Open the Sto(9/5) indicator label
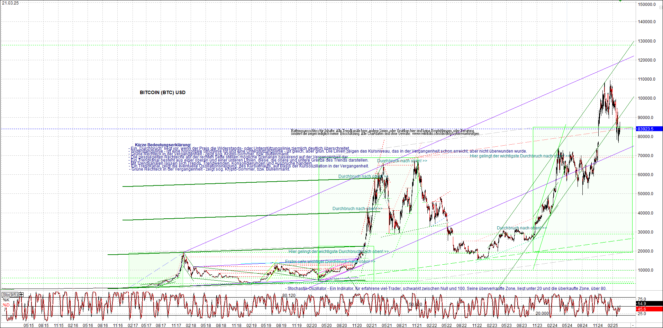 (x=10, y=294)
